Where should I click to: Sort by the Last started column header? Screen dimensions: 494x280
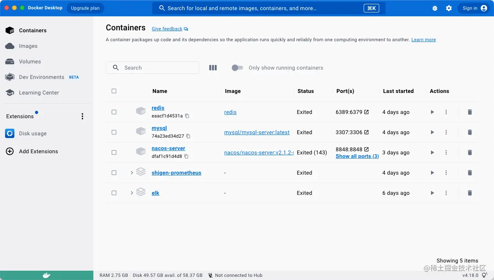pyautogui.click(x=398, y=91)
